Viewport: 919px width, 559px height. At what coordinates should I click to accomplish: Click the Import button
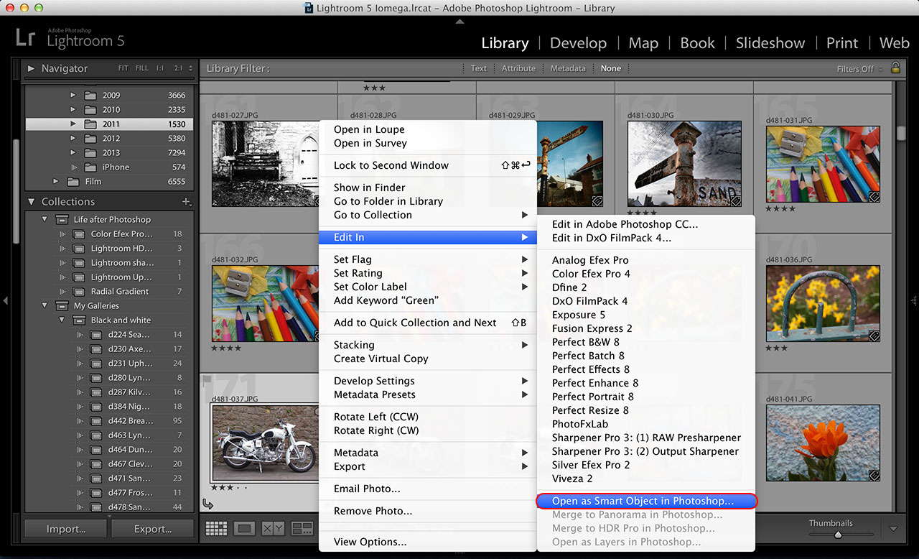pyautogui.click(x=66, y=529)
